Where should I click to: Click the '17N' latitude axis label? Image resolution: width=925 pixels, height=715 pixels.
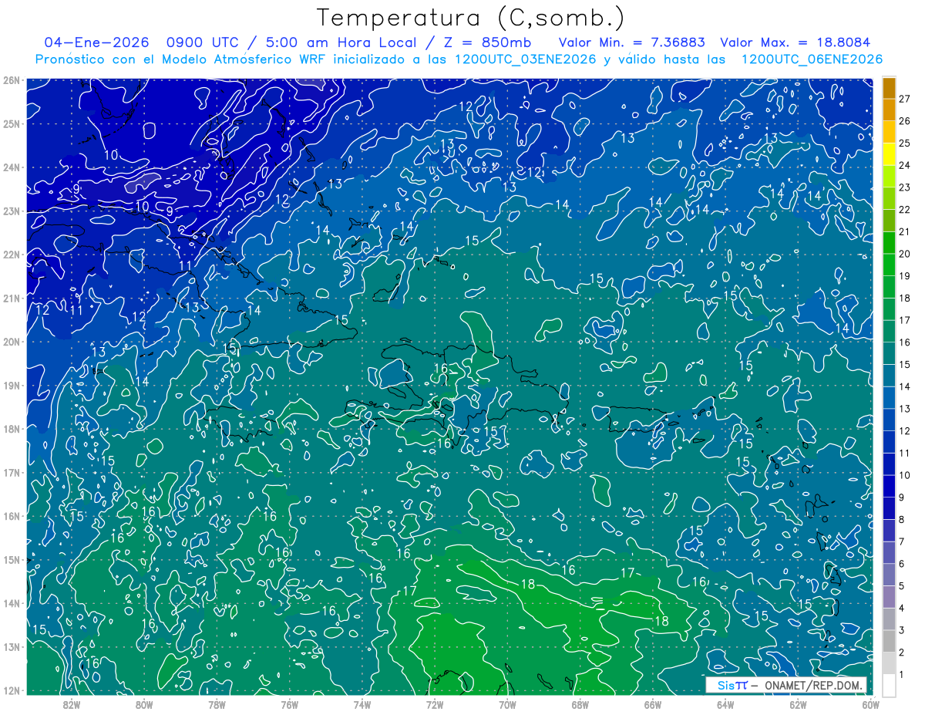[x=11, y=472]
